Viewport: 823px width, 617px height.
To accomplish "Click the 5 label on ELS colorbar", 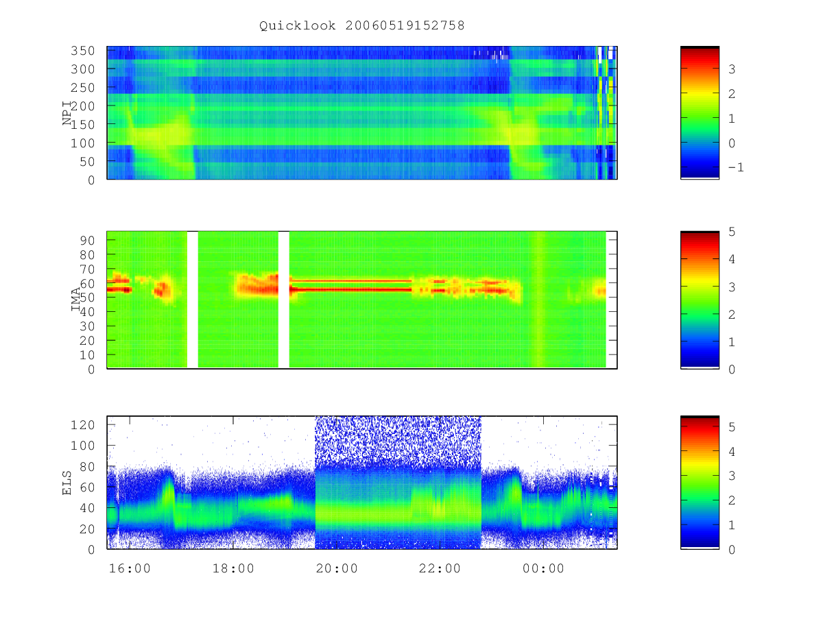I will point(732,426).
